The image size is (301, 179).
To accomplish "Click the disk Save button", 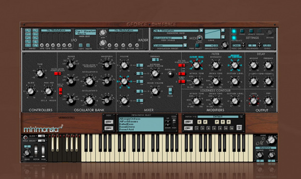I will pyautogui.click(x=109, y=128).
